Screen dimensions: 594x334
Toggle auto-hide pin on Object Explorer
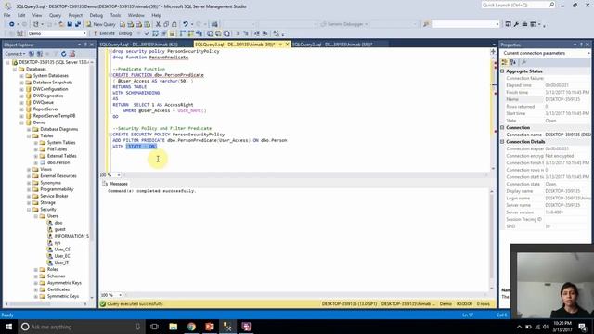85,45
